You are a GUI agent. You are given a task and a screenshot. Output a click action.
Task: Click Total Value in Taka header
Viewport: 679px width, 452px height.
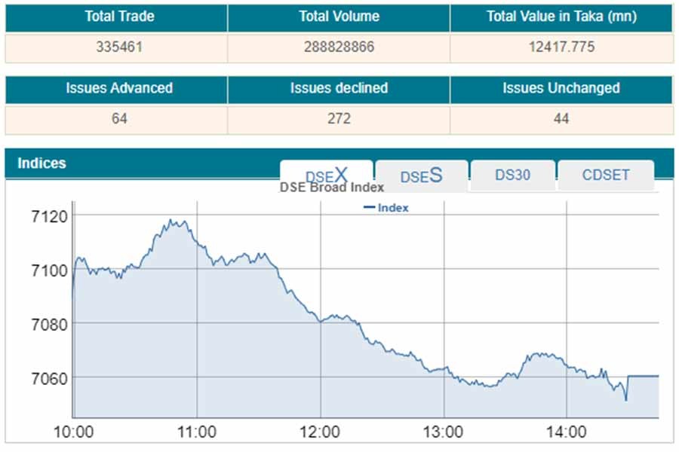pos(561,17)
